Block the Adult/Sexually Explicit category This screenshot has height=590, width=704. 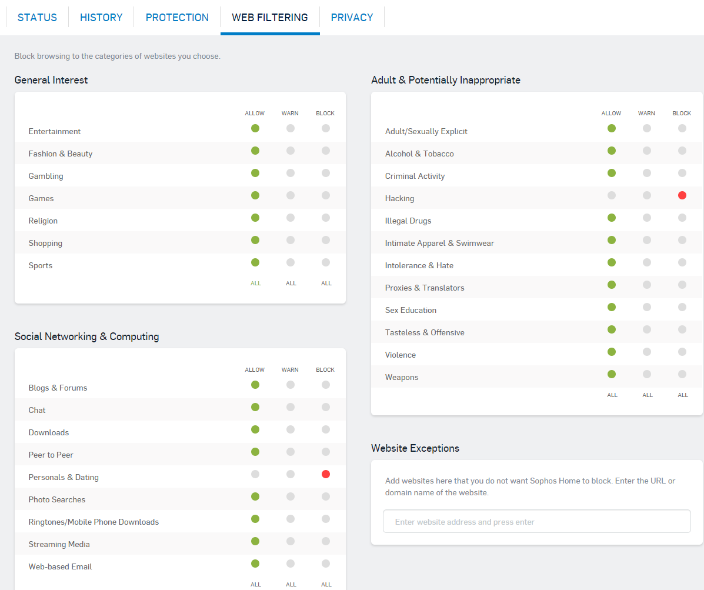click(x=682, y=128)
